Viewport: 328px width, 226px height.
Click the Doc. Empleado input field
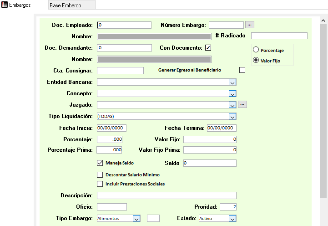click(124, 25)
